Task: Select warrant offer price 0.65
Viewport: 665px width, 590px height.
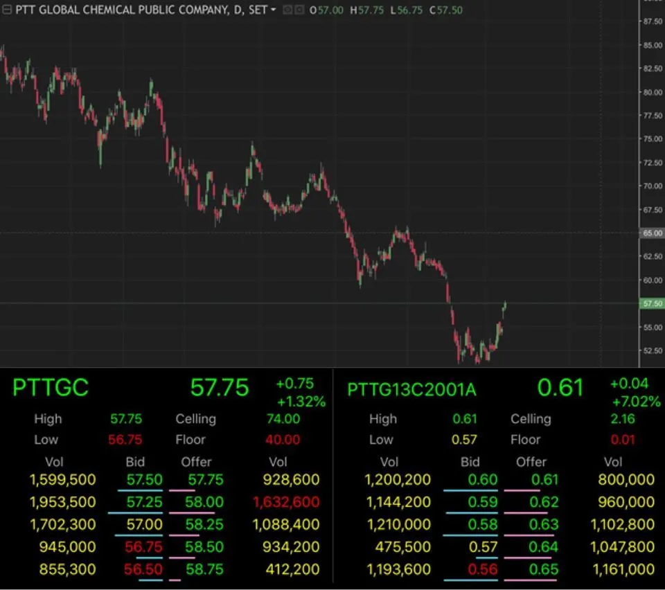Action: click(x=544, y=569)
